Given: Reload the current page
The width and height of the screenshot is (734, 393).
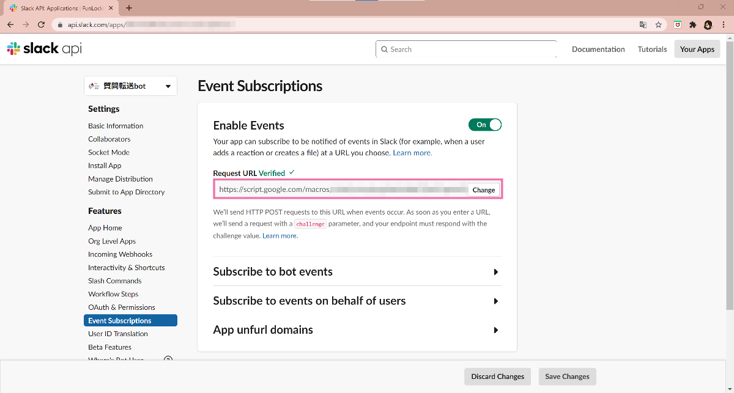Looking at the screenshot, I should point(41,24).
